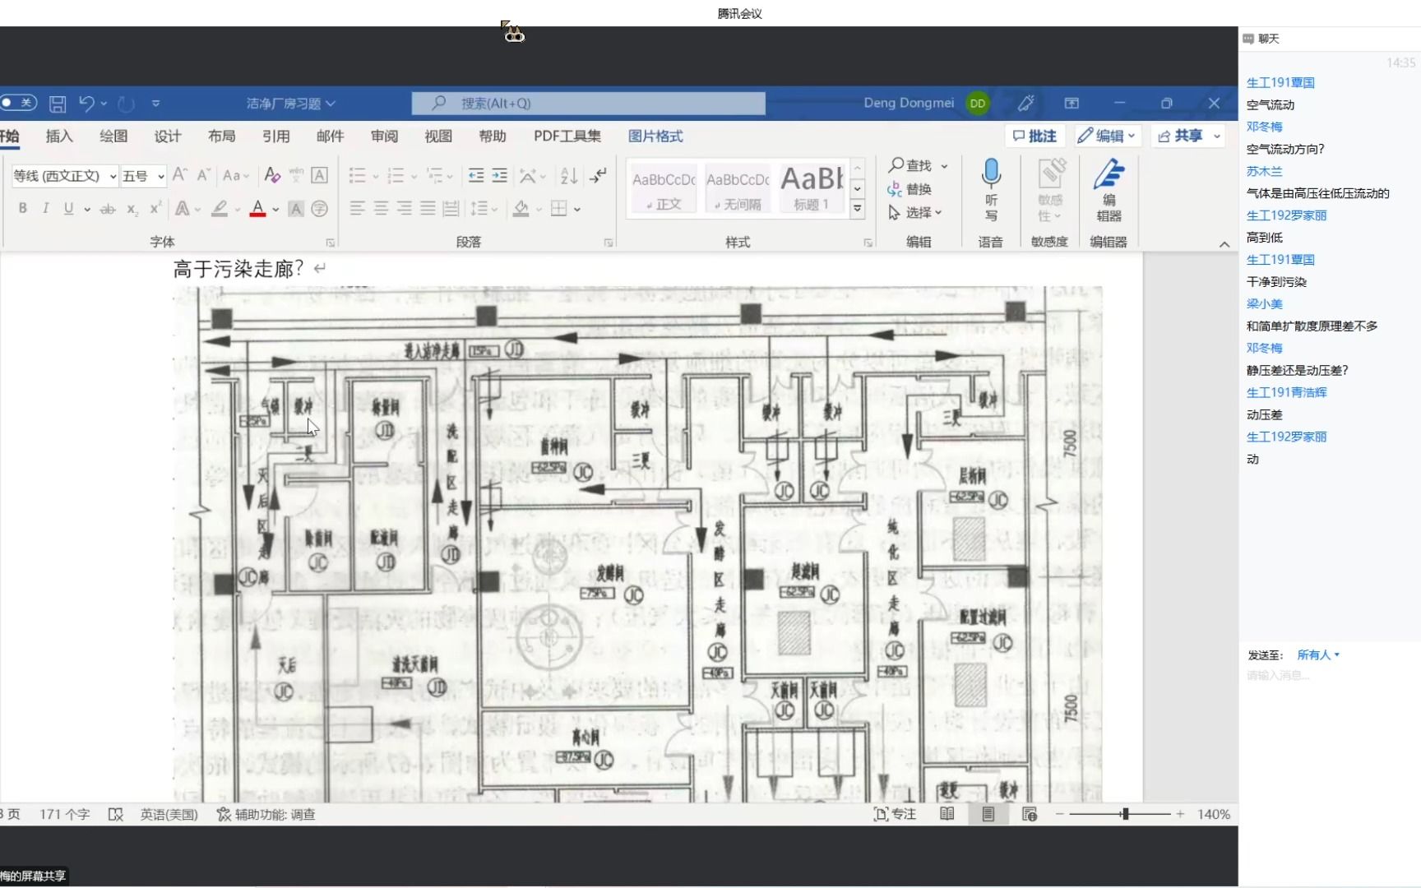Open the 插入 ribbon tab
The image size is (1421, 888).
[x=59, y=136]
